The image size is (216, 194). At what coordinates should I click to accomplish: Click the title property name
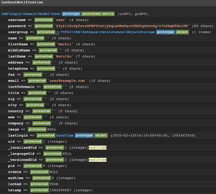click(x=13, y=93)
